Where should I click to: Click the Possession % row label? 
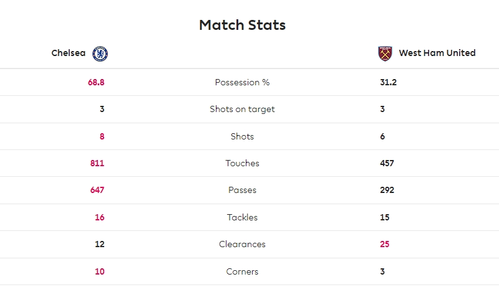click(x=242, y=82)
